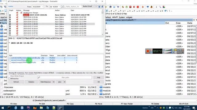Click the Filter paths input field
The width and height of the screenshot is (197, 110).
point(65,77)
